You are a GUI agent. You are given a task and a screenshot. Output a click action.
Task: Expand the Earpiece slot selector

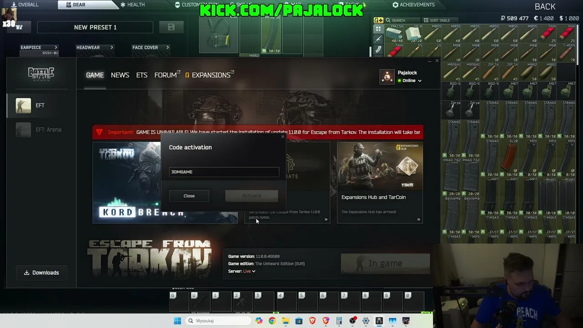click(x=39, y=47)
